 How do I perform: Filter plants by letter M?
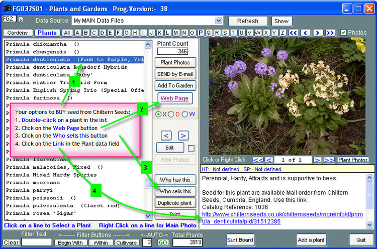tap(176, 33)
